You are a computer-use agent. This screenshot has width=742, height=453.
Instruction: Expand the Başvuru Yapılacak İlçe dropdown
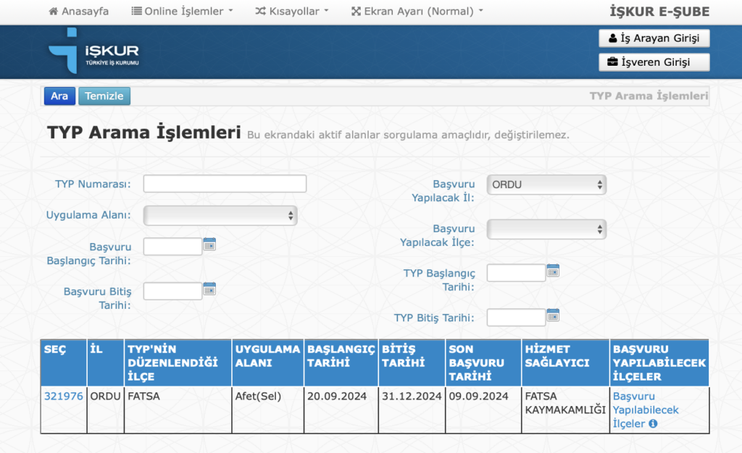tap(546, 229)
